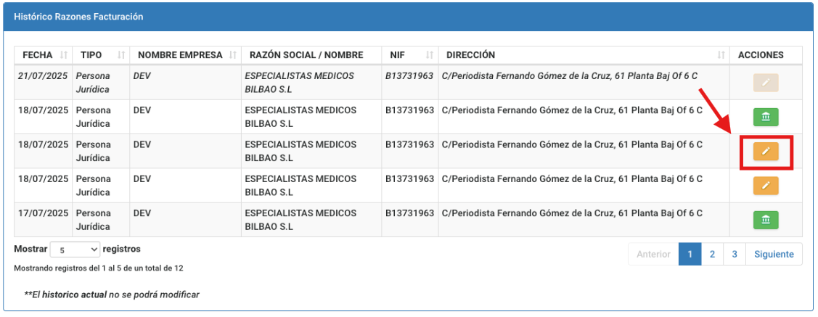Click the orange edit pencil in the fourth row

(x=766, y=185)
